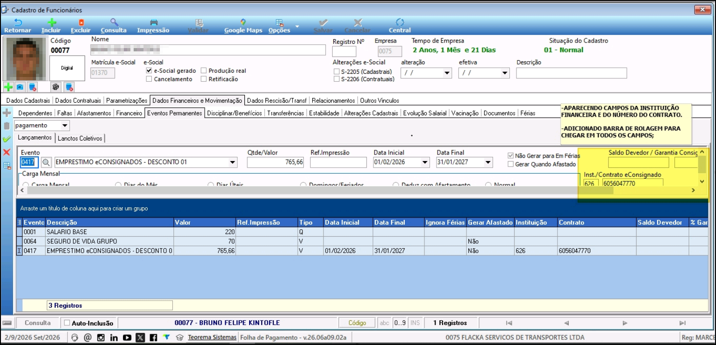Screen dimensions: 716x345
Task: Click the event search magnifier icon
Action: (x=46, y=162)
